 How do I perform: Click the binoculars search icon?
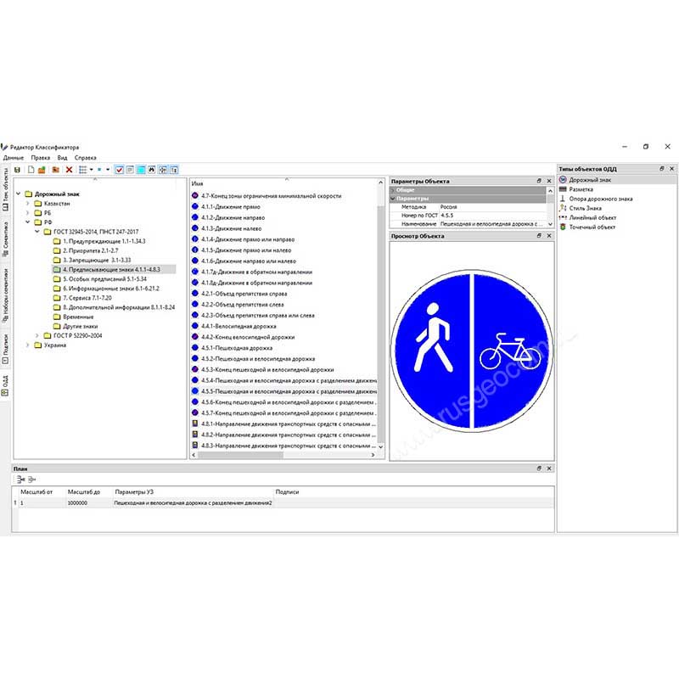(152, 170)
